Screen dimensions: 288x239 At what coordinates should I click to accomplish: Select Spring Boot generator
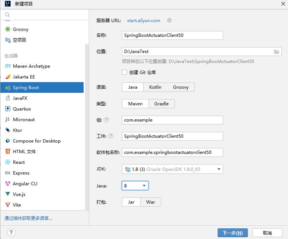pyautogui.click(x=42, y=87)
